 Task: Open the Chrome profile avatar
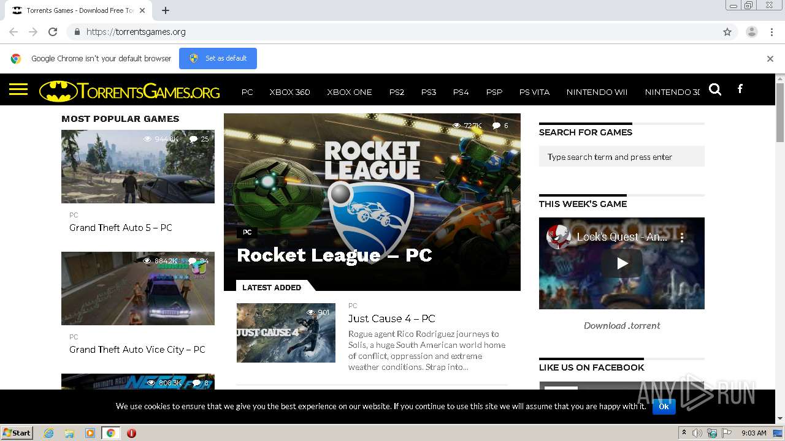tap(752, 32)
